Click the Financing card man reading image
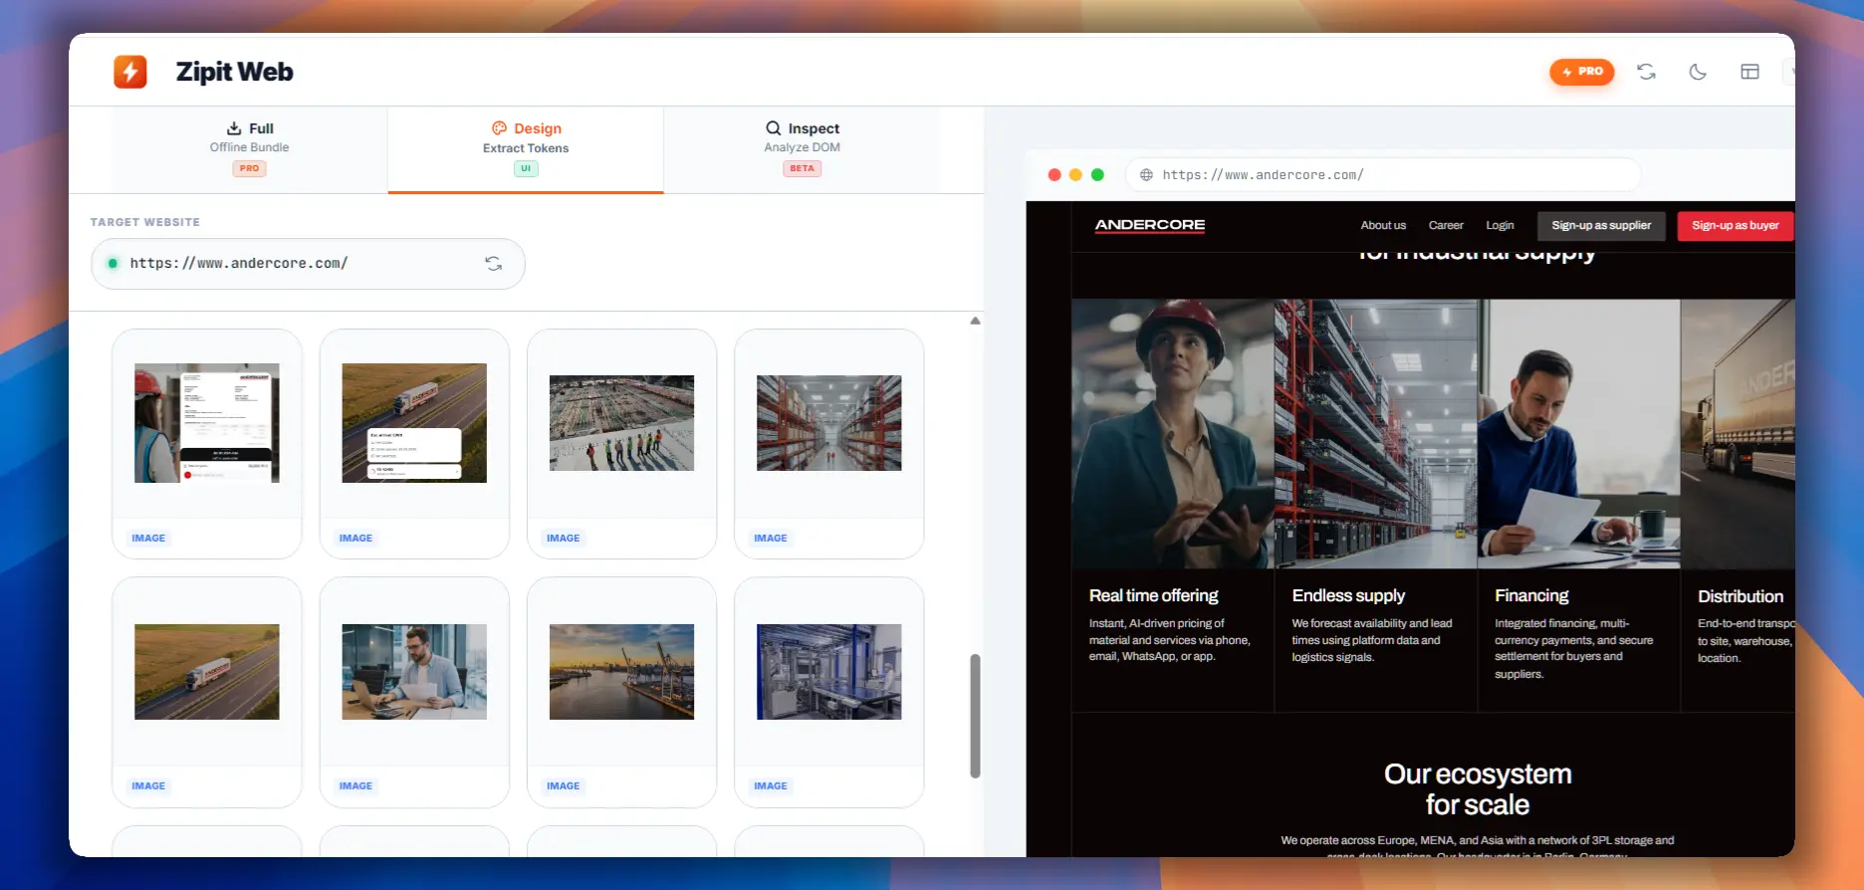Image resolution: width=1864 pixels, height=890 pixels. click(x=1578, y=434)
